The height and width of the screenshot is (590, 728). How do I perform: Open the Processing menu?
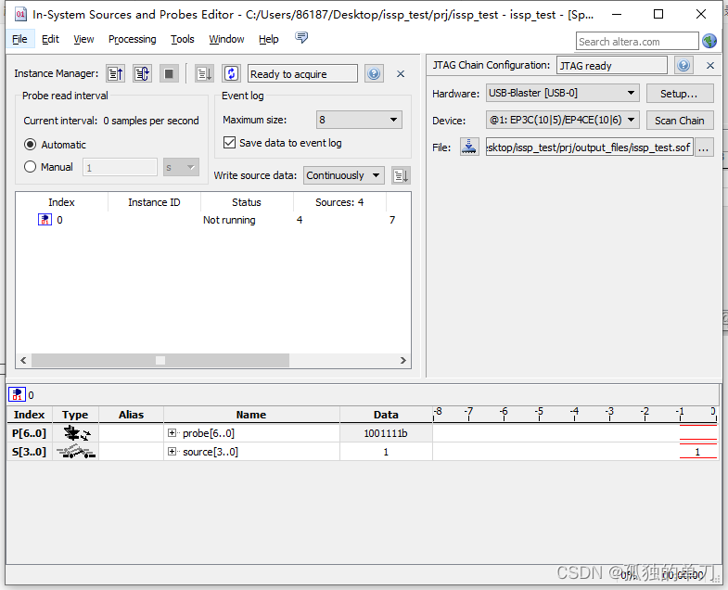(x=133, y=39)
